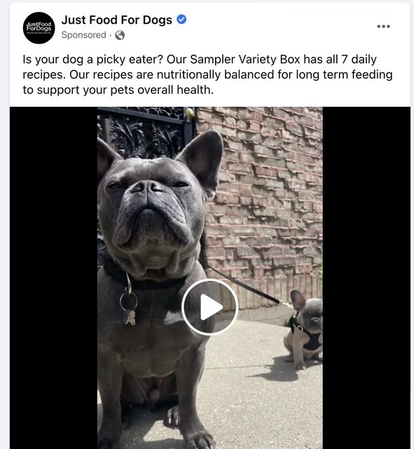Click the black leash stretching to the puppy
The width and height of the screenshot is (414, 449).
(x=242, y=283)
